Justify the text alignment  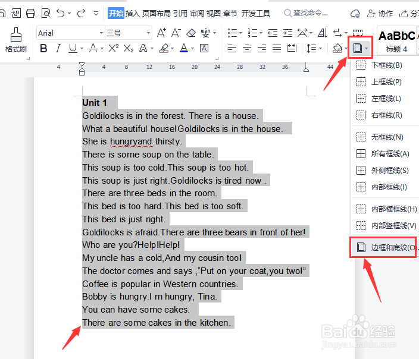coord(277,49)
